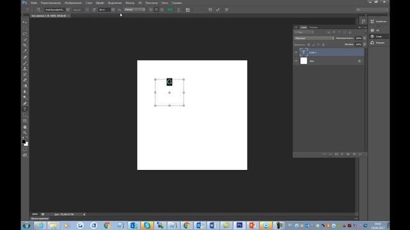The height and width of the screenshot is (230, 410).
Task: Select the Eraser tool
Action: [25, 80]
